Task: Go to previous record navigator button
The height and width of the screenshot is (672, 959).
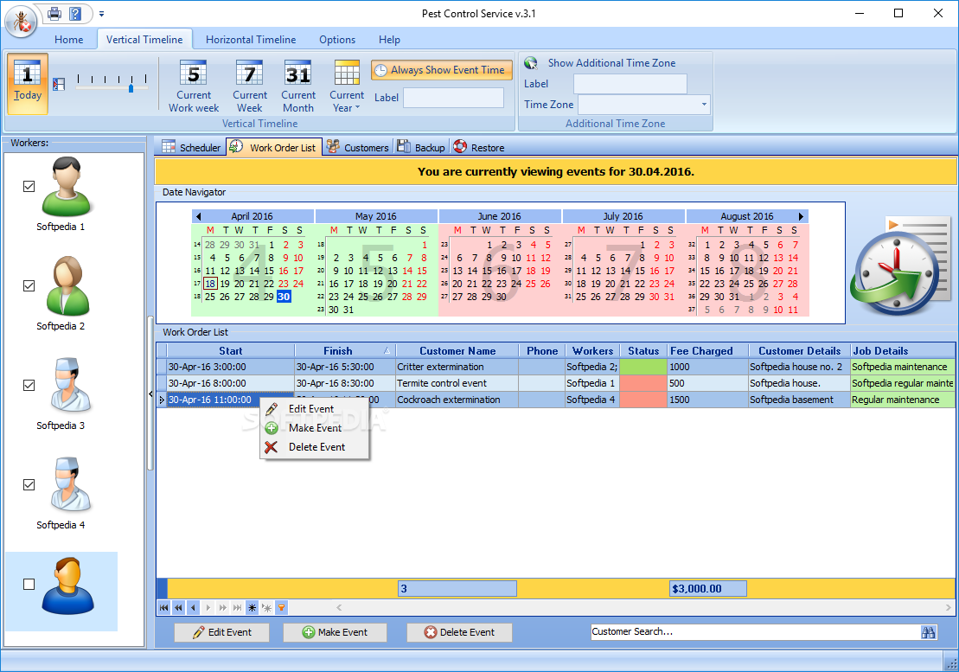Action: click(x=193, y=608)
